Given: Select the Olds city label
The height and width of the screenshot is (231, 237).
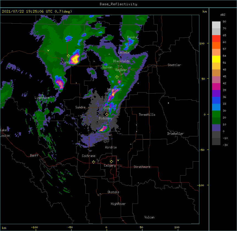Looking at the screenshot, I should 107,108.
